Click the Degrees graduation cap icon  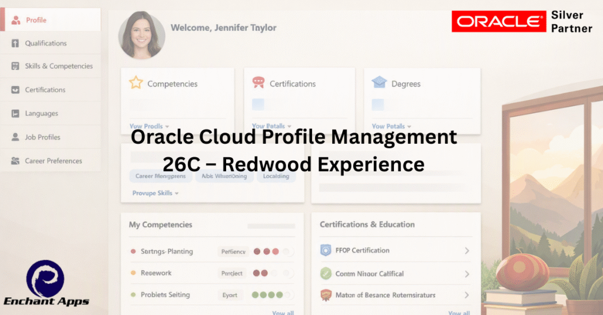[379, 82]
